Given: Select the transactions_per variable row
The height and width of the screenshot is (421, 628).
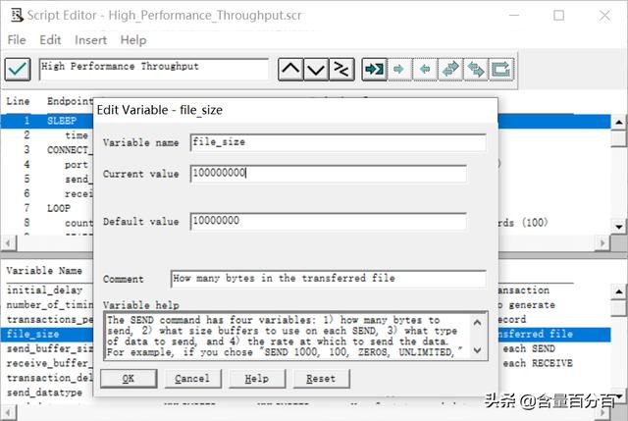Looking at the screenshot, I should click(49, 319).
